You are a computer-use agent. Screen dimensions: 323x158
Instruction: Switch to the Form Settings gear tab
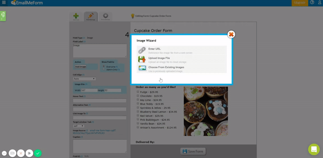[105, 17]
